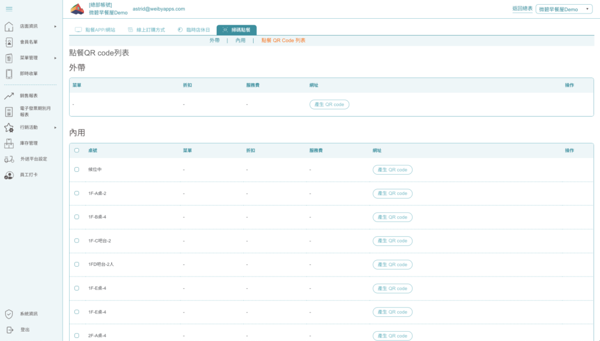Screen dimensions: 600x341
Task: Open the 內用 sub-tab
Action: [x=240, y=40]
